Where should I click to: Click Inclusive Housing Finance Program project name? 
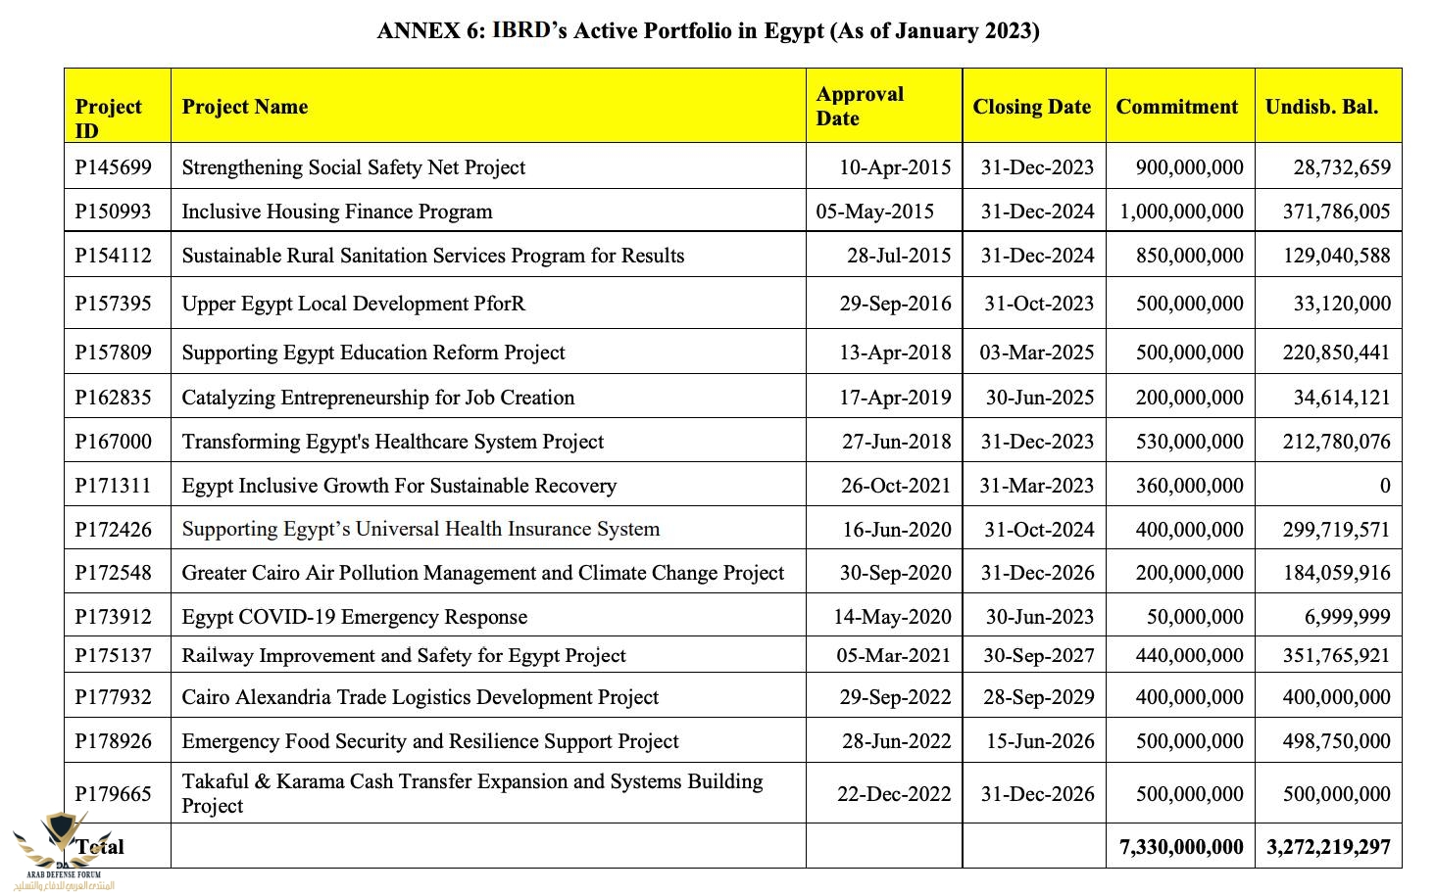tap(337, 212)
